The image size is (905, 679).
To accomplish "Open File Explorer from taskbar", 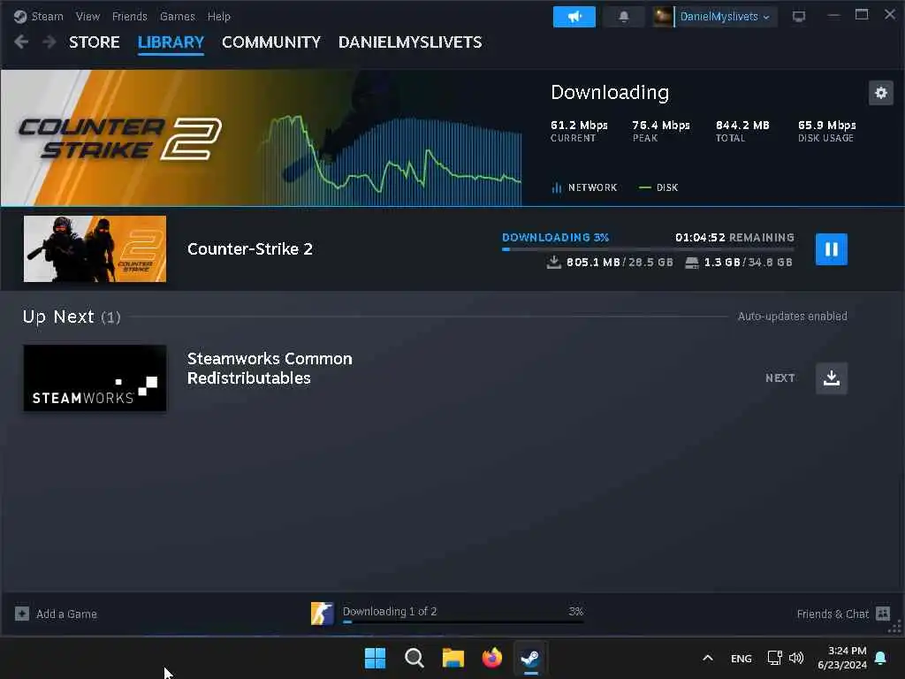I will click(x=453, y=658).
